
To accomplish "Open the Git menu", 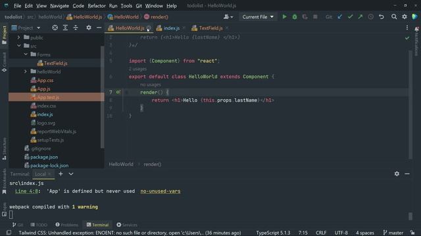I will point(139,6).
